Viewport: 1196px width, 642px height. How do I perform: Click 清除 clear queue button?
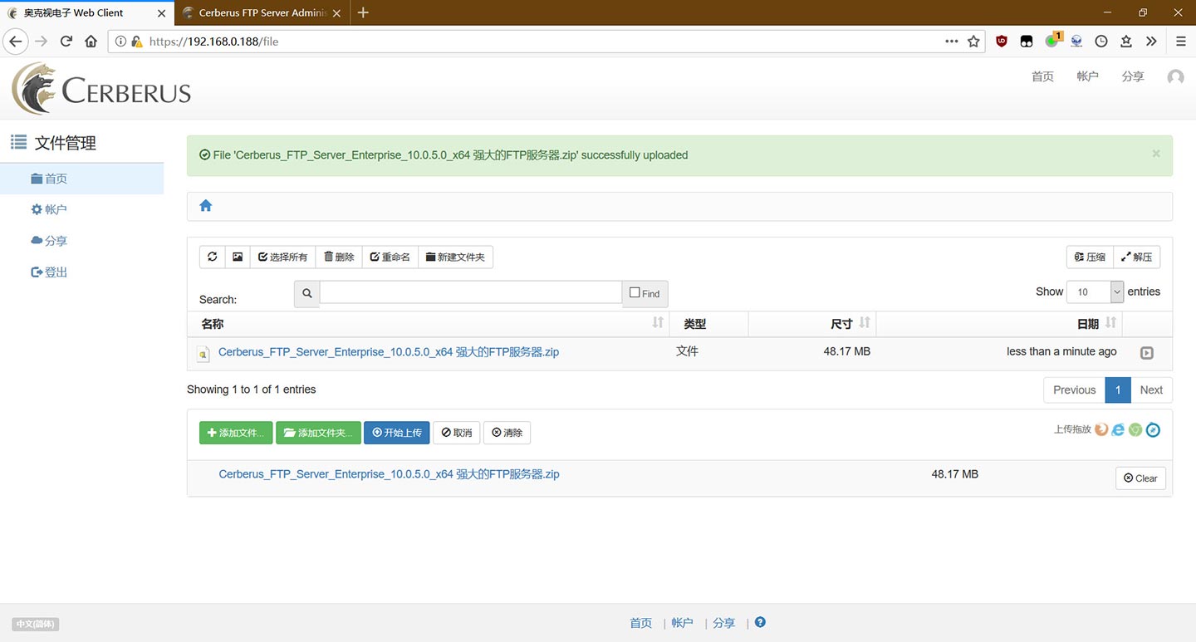(x=507, y=433)
